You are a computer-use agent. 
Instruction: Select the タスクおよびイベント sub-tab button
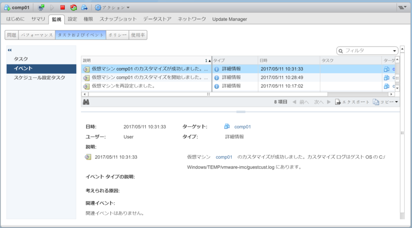[81, 35]
